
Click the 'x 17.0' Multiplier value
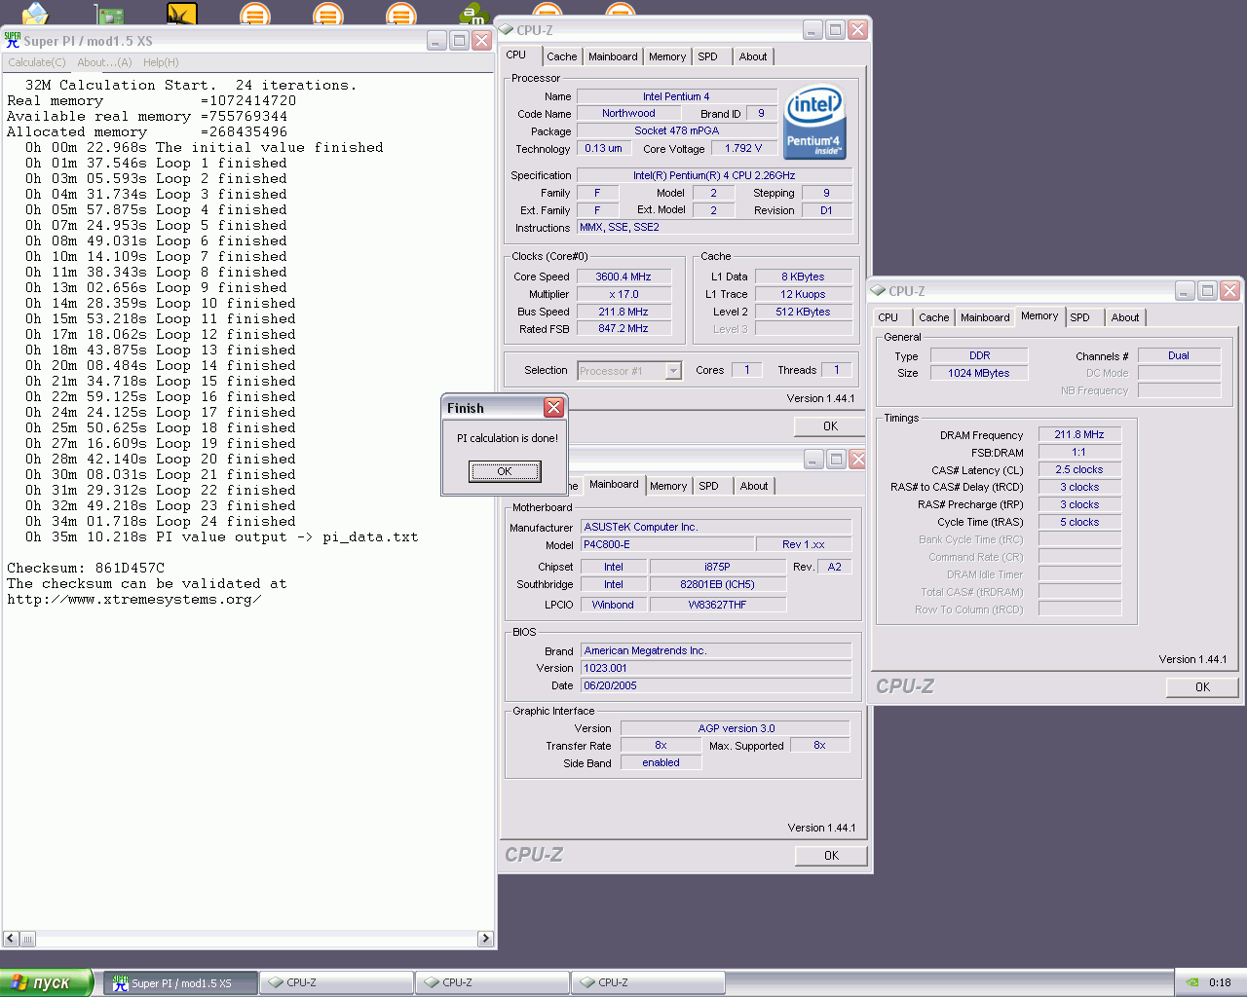pos(623,294)
